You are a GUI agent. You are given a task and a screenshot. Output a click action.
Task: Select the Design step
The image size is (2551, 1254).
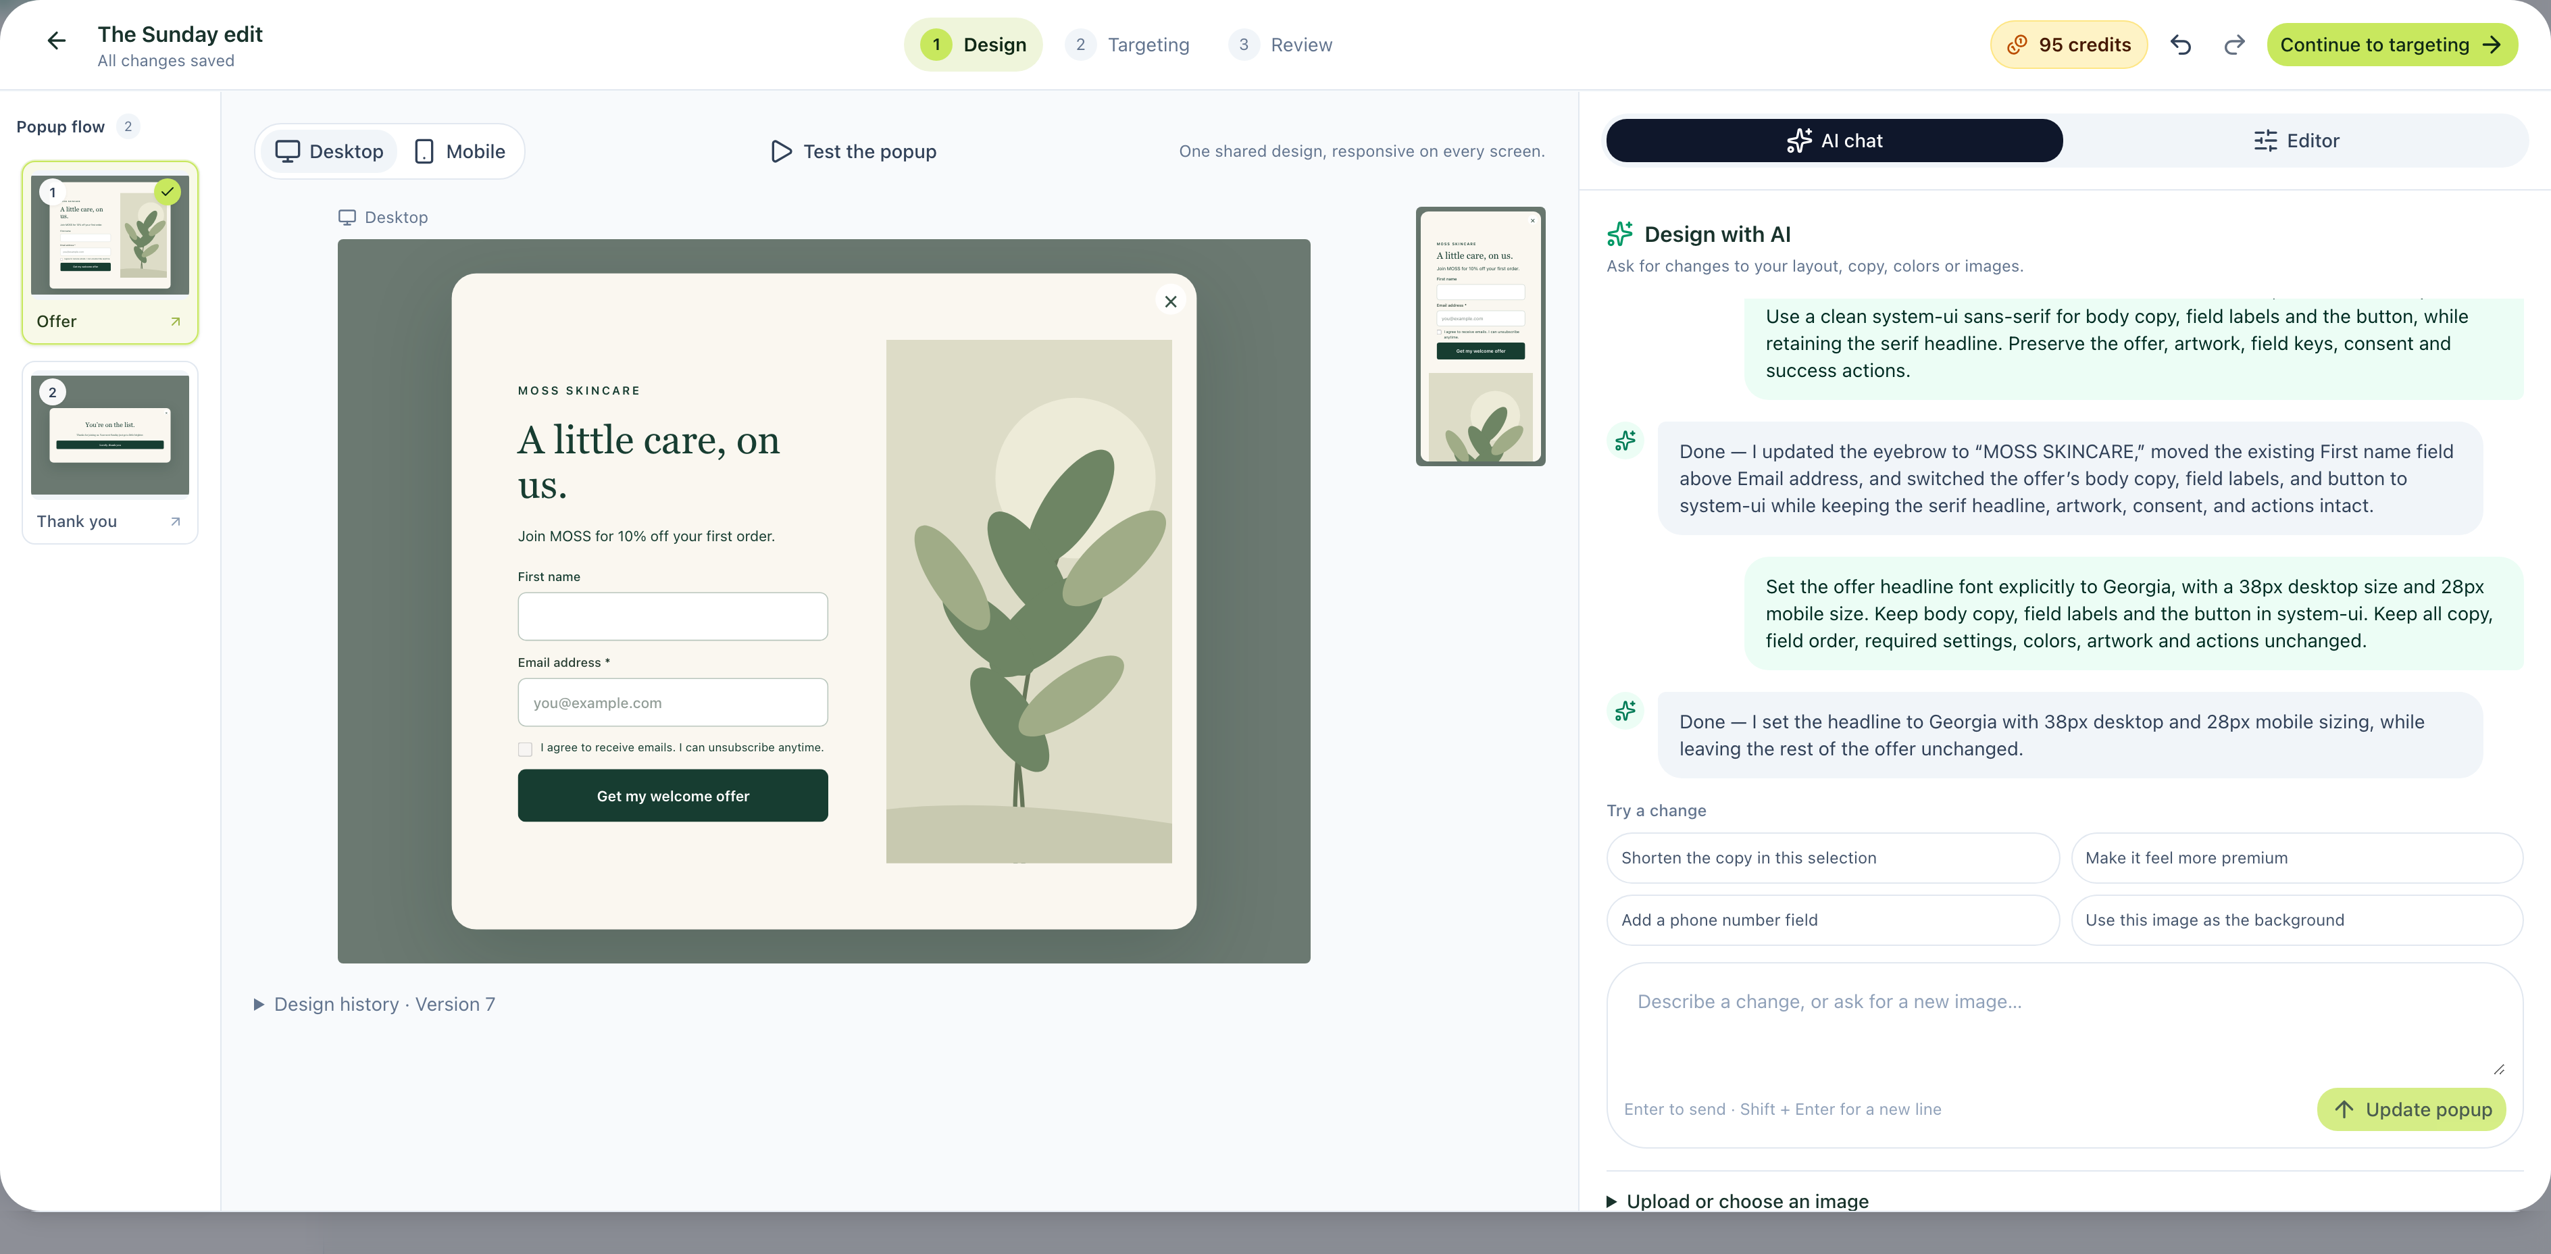coord(972,45)
